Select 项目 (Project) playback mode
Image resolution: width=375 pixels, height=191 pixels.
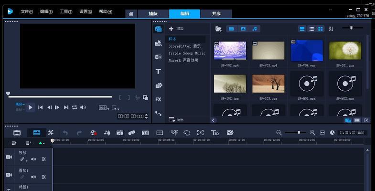tap(20, 104)
